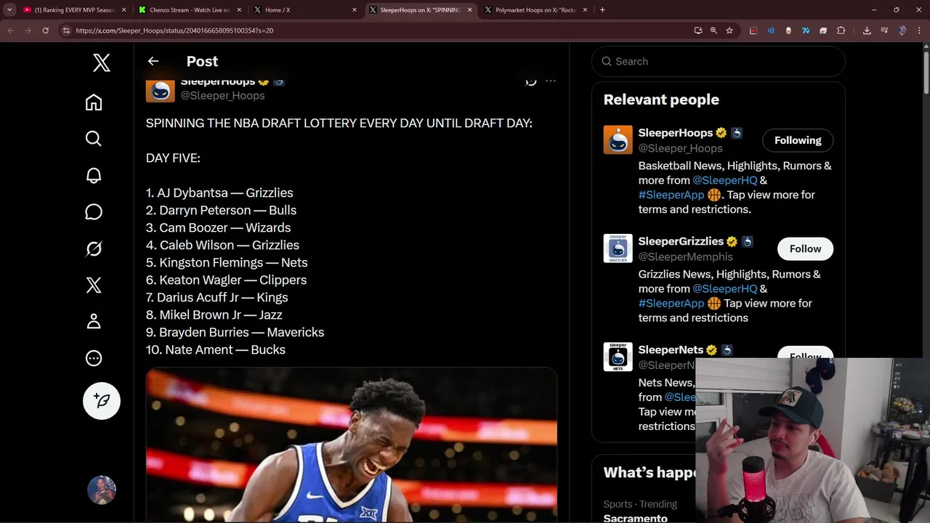Open the @SleeperMemphis handle

point(685,256)
